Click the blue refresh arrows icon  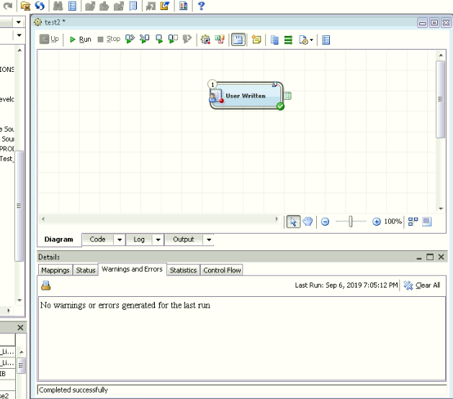(x=40, y=6)
